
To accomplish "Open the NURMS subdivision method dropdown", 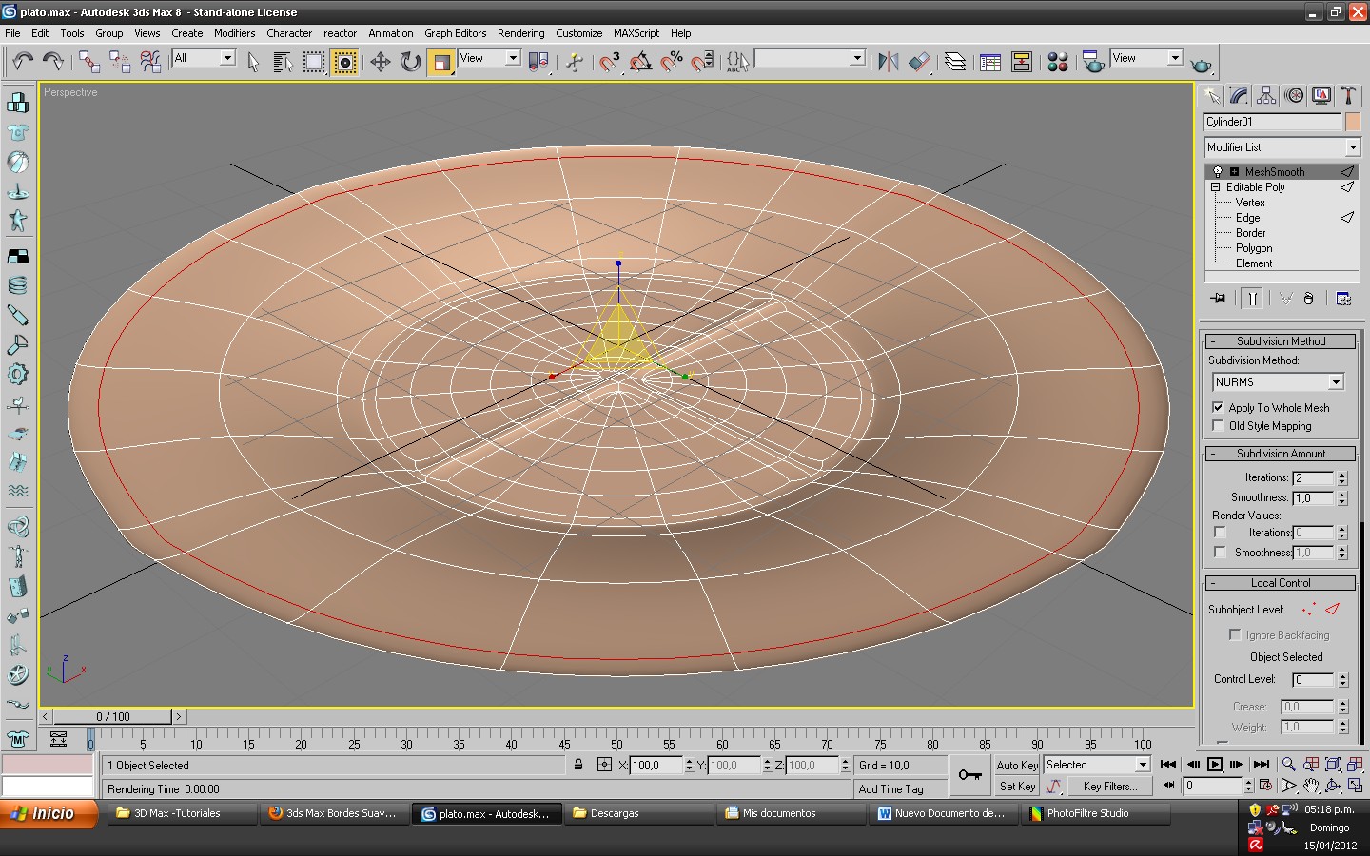I will coord(1336,382).
